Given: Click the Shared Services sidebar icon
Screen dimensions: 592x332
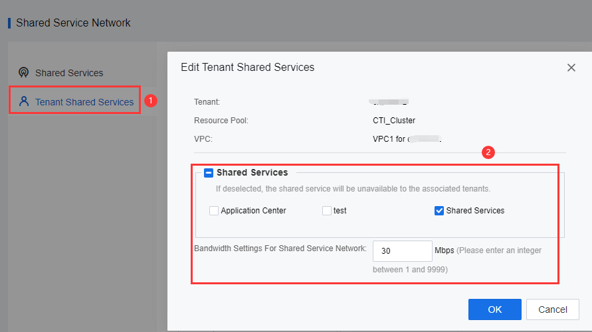Looking at the screenshot, I should pos(24,73).
